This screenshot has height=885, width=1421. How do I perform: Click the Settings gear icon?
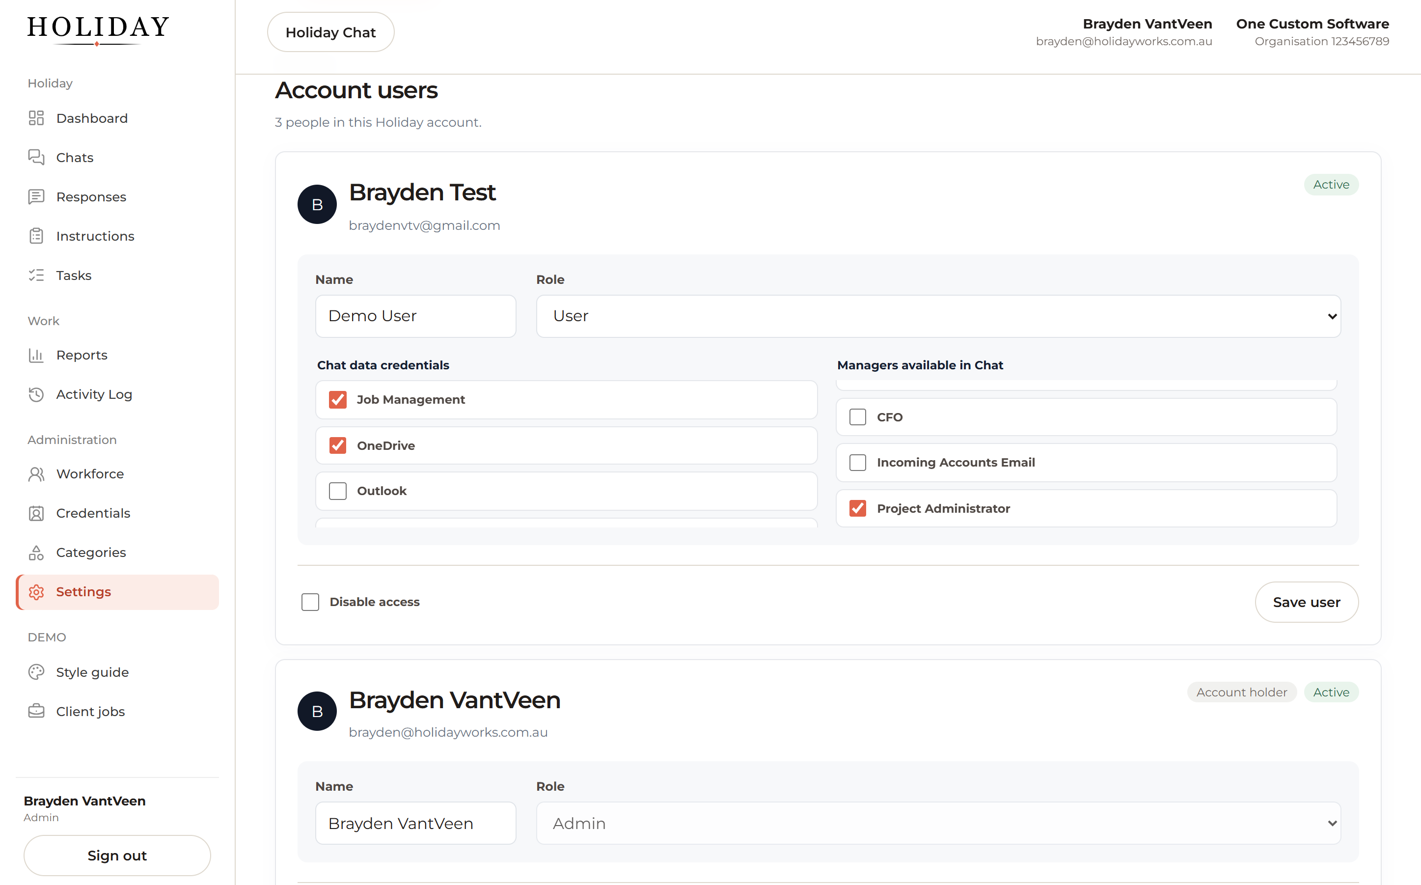click(x=36, y=592)
